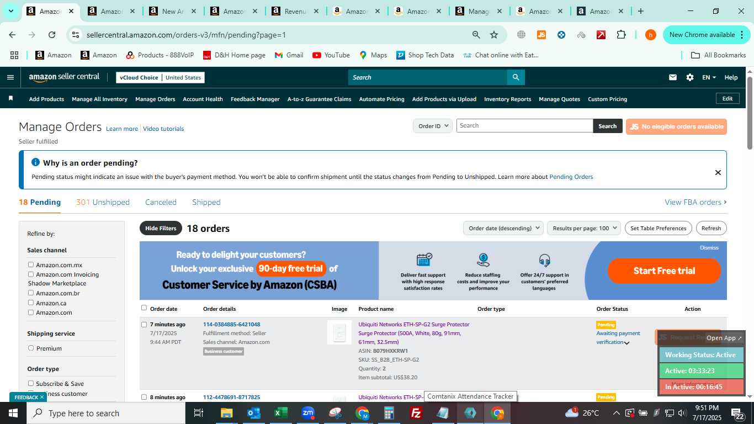Tick the Amazon.com sales channel checkbox
This screenshot has height=424, width=754.
[31, 312]
